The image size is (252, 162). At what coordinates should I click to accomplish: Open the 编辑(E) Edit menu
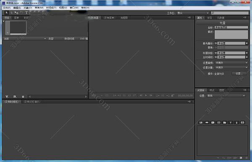[x=17, y=8]
